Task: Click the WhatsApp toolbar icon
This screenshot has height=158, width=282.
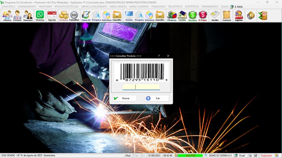Action: [x=40, y=15]
